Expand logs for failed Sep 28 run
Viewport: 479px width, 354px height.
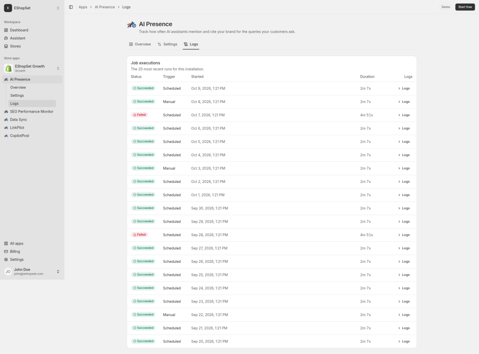pos(404,235)
